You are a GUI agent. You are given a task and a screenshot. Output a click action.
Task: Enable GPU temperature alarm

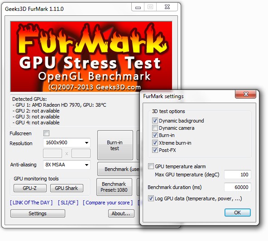coord(151,166)
